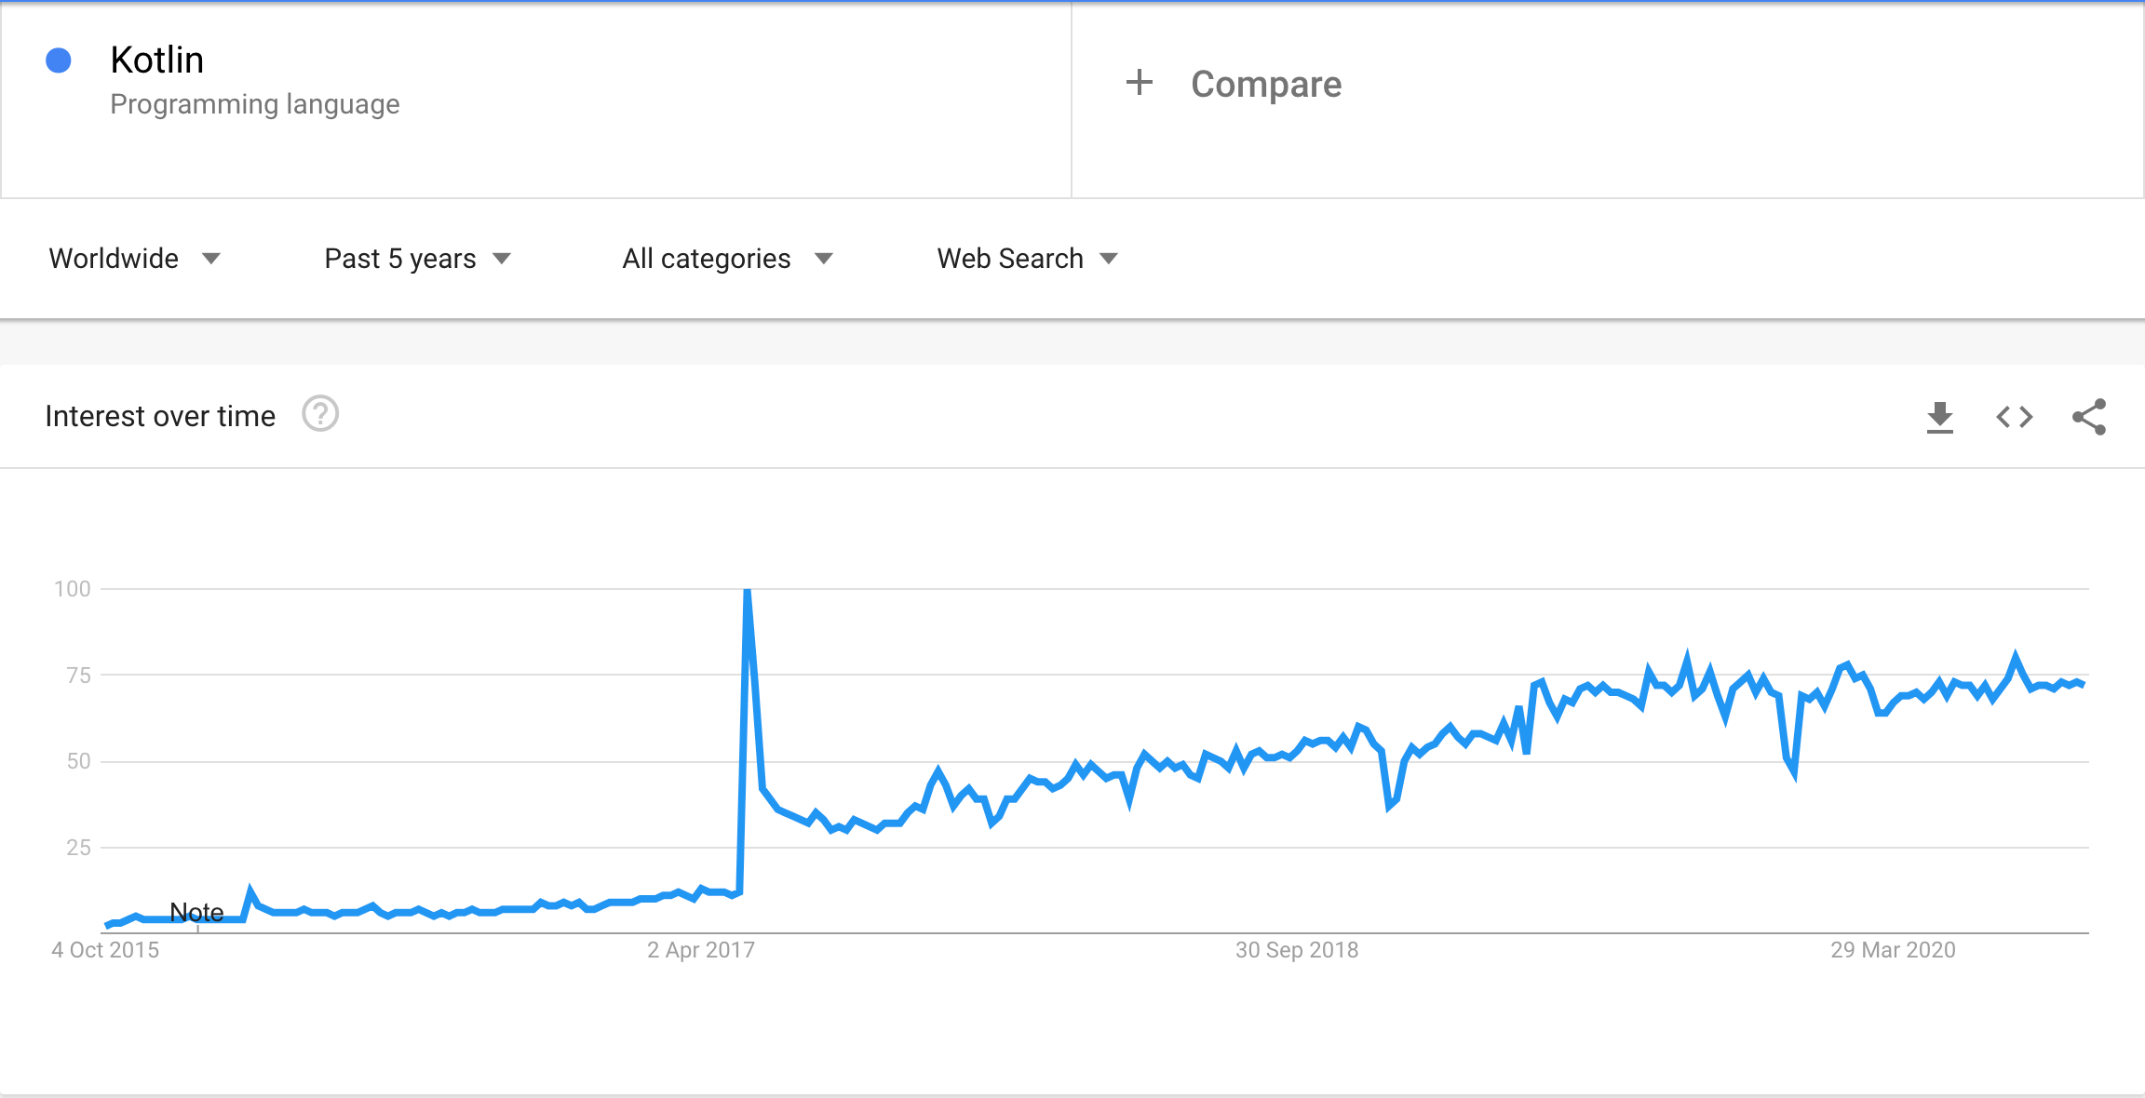Click the April 2017 peak on graph
This screenshot has width=2145, height=1098.
748,590
